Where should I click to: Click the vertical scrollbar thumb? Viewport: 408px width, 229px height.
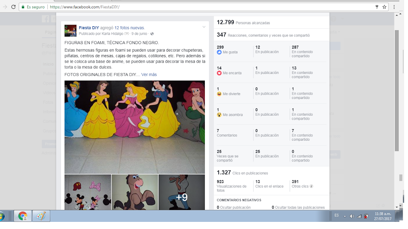pyautogui.click(x=396, y=90)
